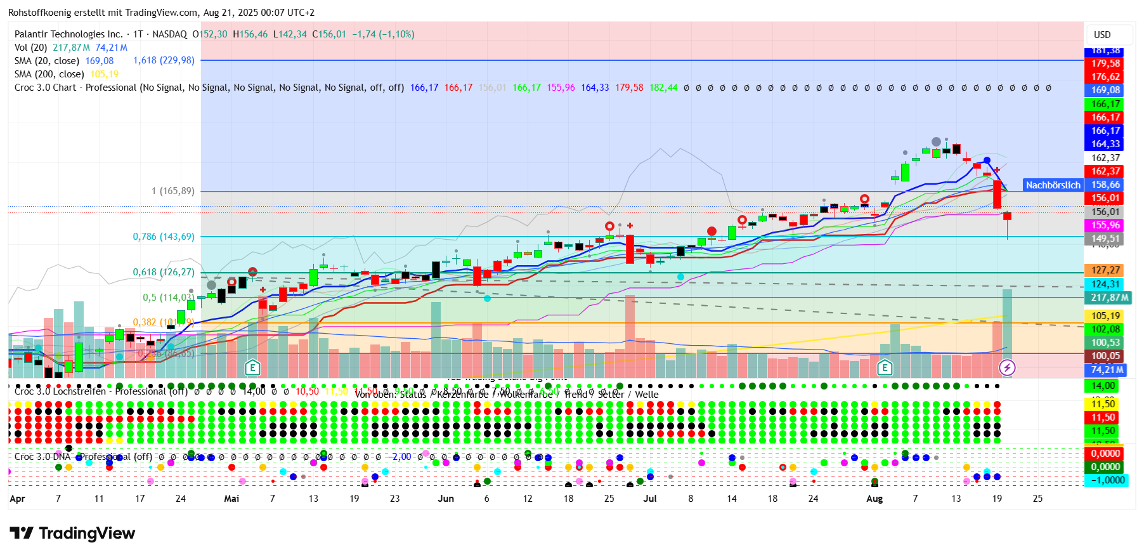1144x557 pixels.
Task: Select the SMA (200, close) legend entry
Action: 49,74
